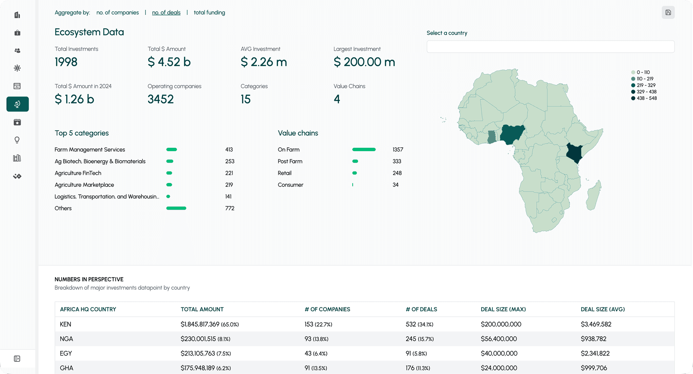Open the investors people icon in the sidebar
The height and width of the screenshot is (374, 693).
(17, 50)
